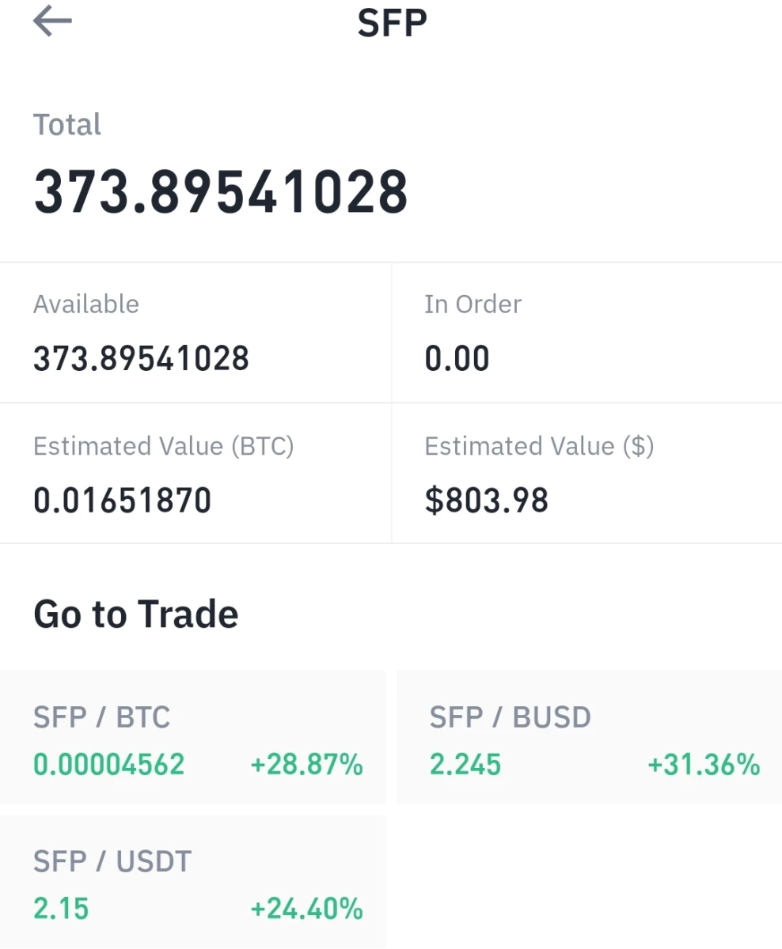Image resolution: width=782 pixels, height=949 pixels.
Task: Tap the Available label
Action: 85,304
